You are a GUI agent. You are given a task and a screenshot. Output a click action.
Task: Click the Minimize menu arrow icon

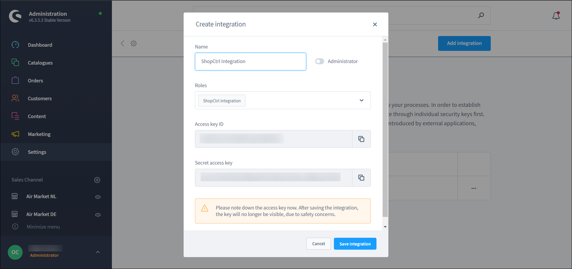15,227
